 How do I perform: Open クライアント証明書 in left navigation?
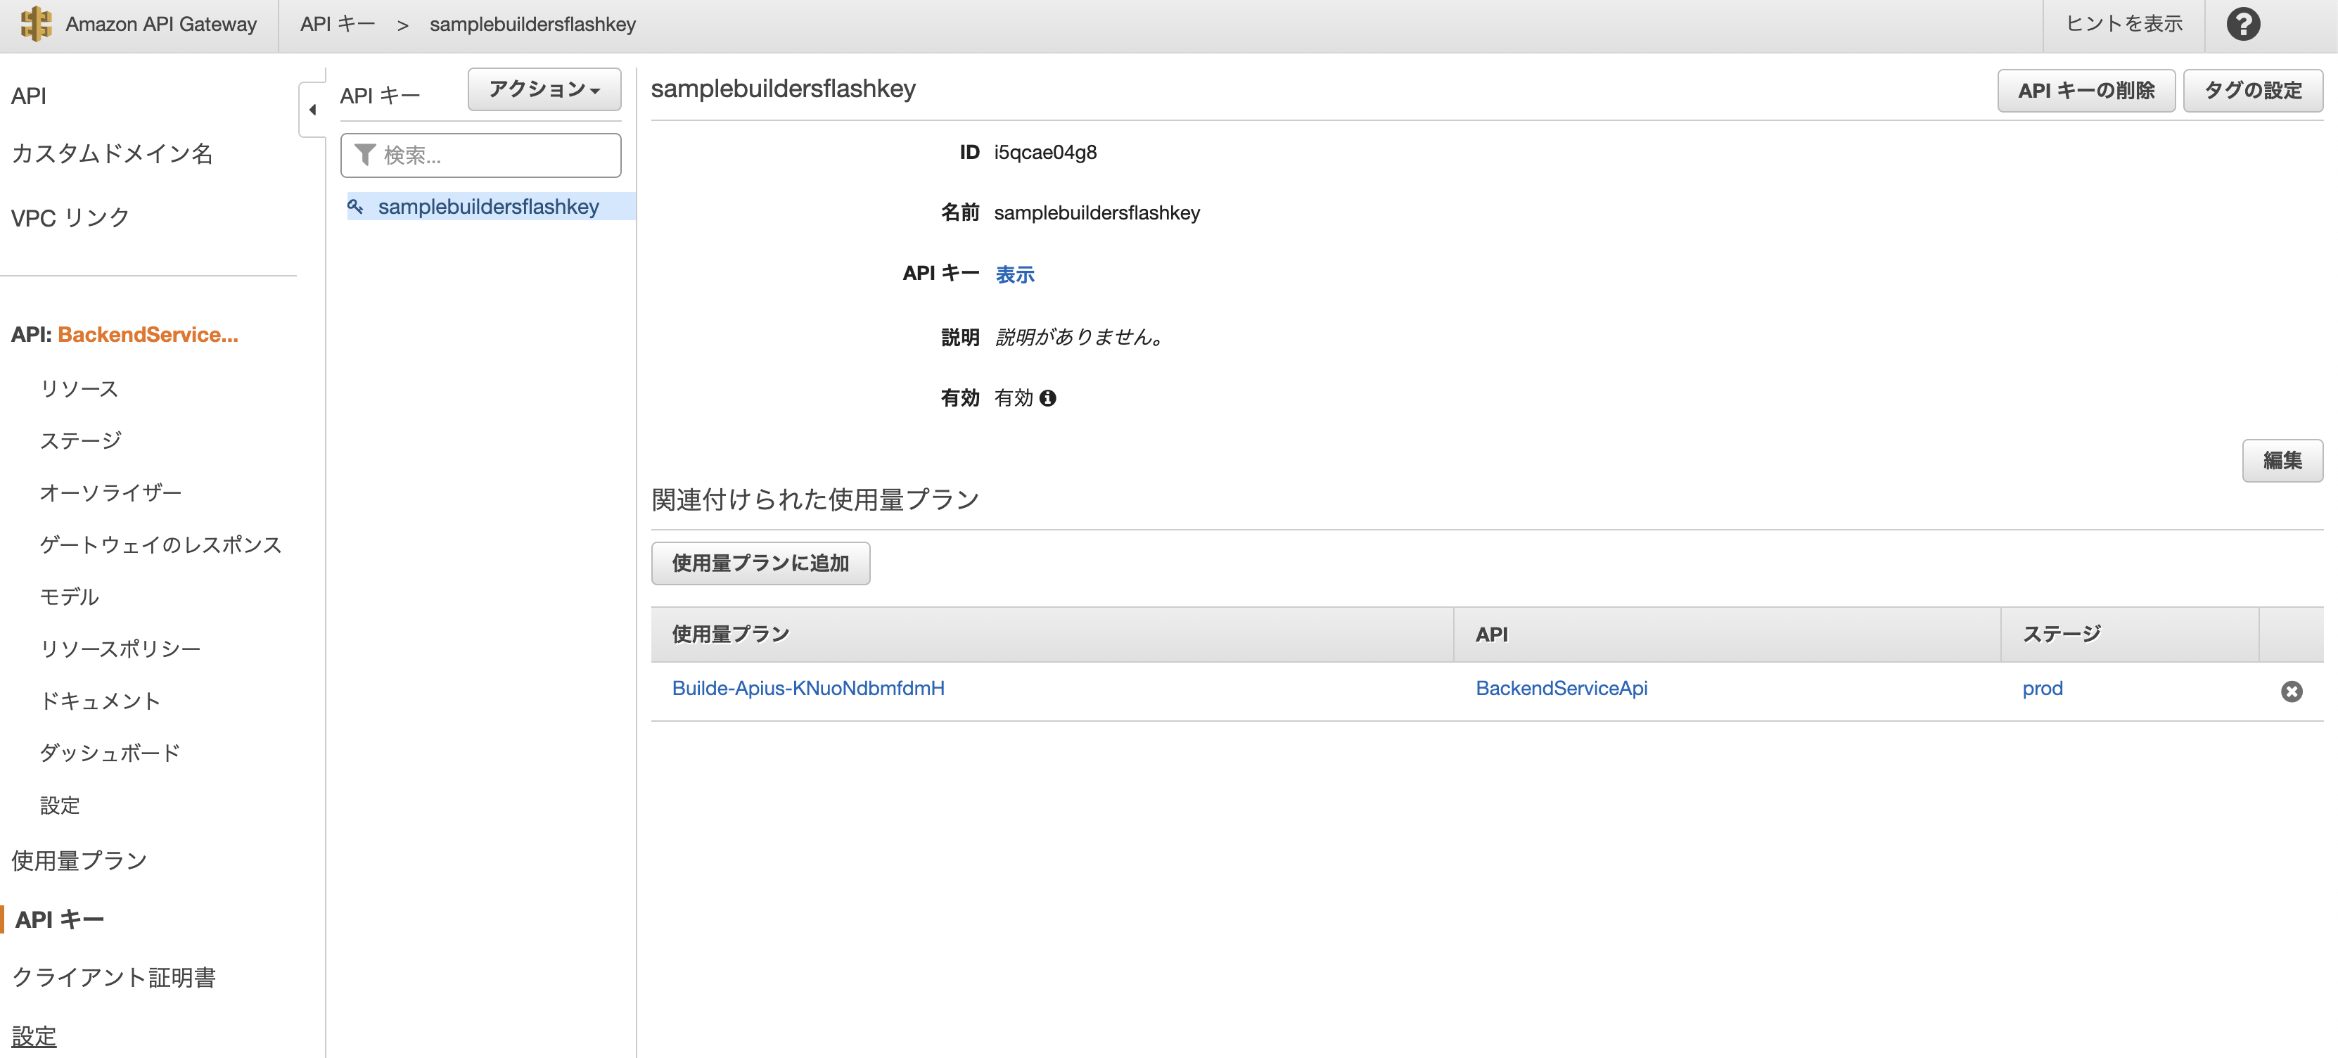pyautogui.click(x=113, y=978)
